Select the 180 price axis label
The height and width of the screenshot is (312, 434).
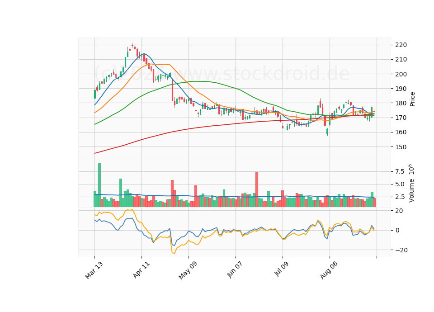(x=401, y=103)
